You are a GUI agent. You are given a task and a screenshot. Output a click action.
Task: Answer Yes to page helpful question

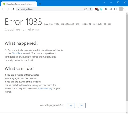[71, 106]
